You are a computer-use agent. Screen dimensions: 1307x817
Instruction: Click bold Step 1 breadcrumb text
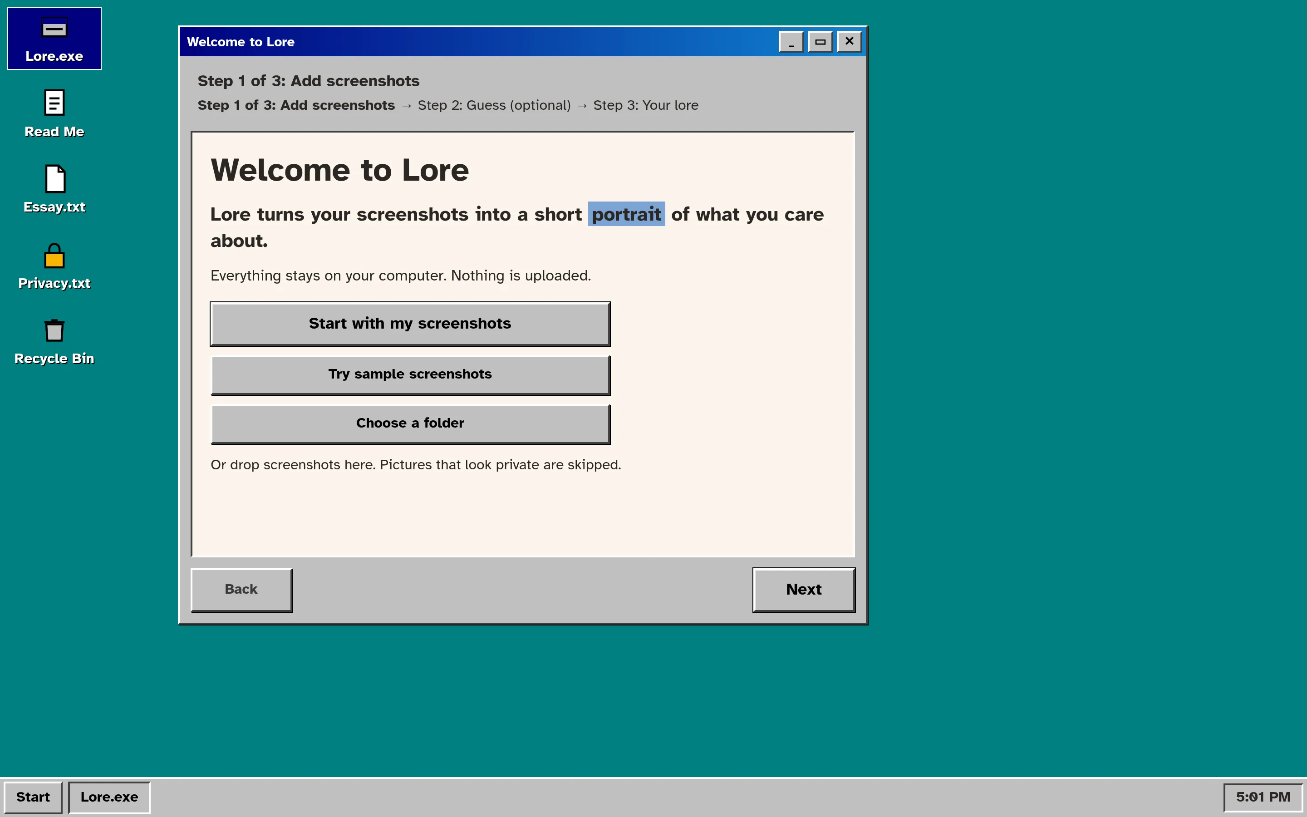(x=296, y=105)
